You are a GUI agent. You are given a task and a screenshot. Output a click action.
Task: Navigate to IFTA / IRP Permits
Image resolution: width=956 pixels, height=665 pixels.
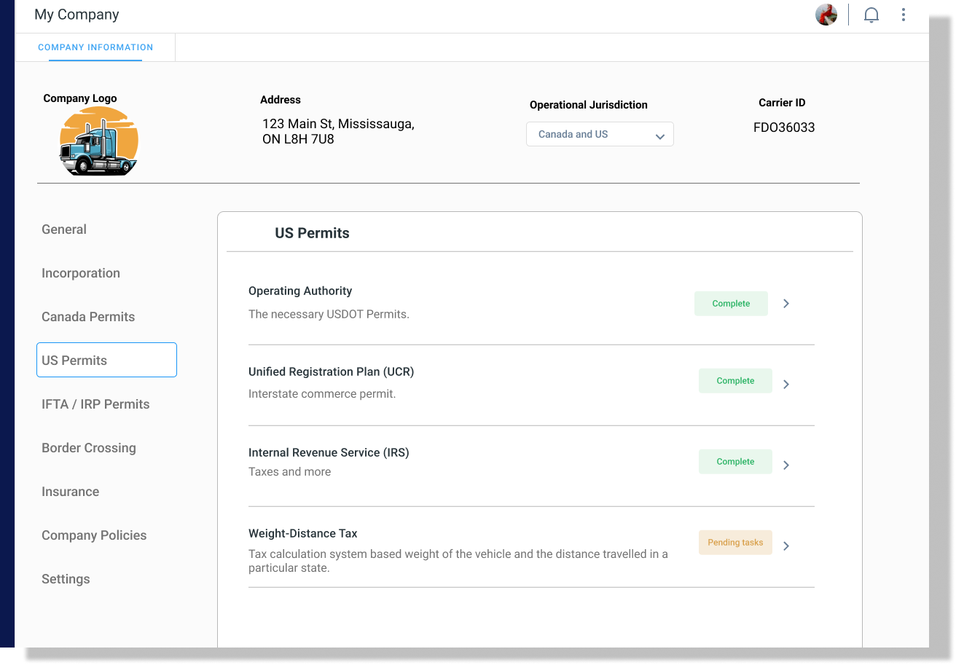pos(95,404)
